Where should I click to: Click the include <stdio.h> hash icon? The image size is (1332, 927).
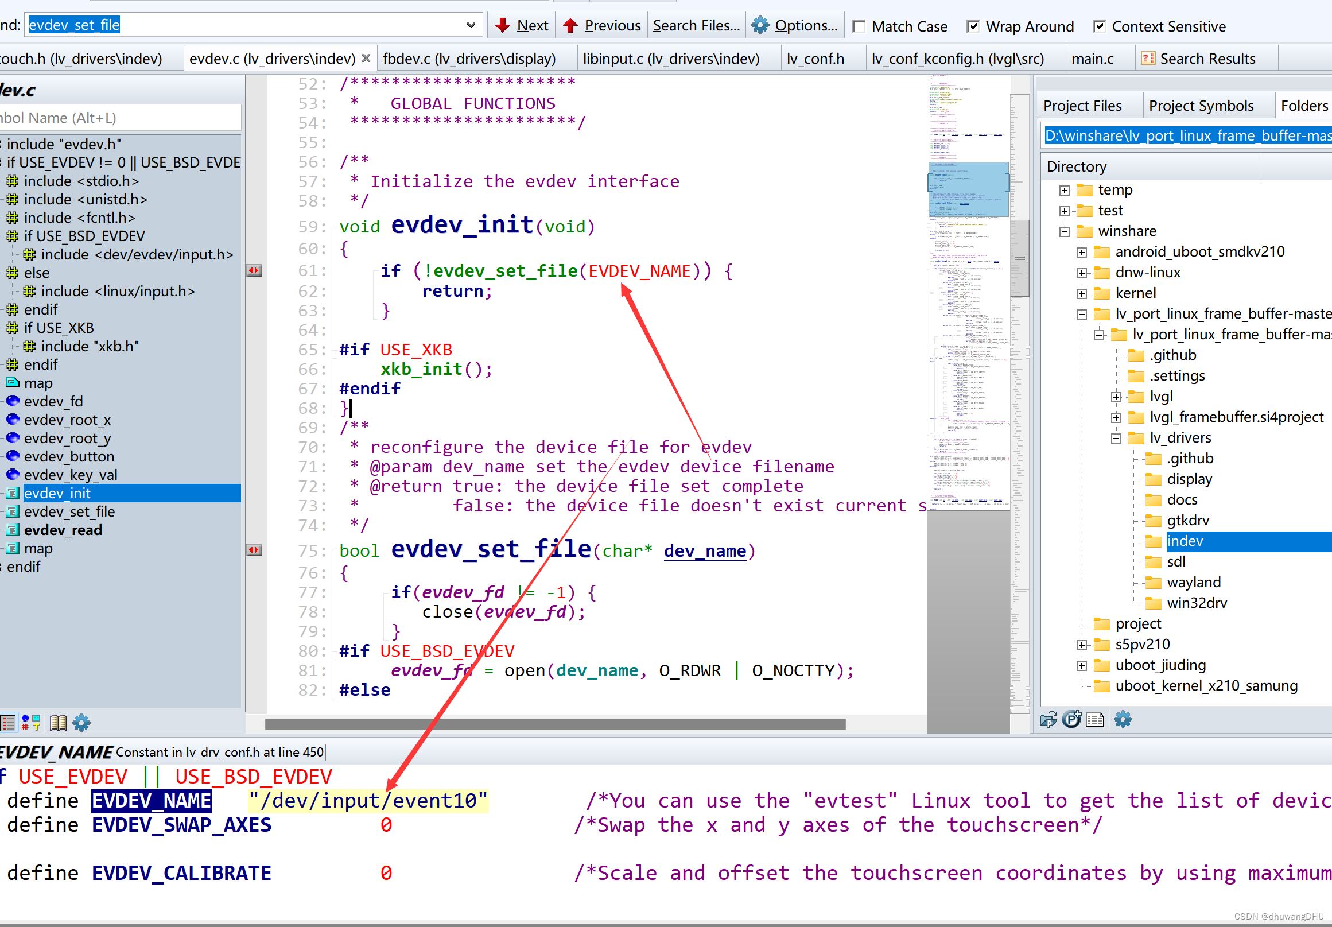pyautogui.click(x=13, y=181)
